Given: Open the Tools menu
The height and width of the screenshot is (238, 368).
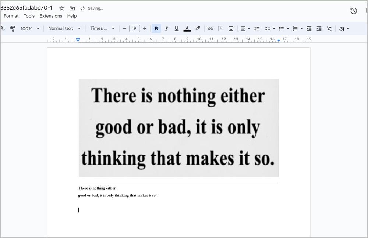Looking at the screenshot, I should point(29,16).
